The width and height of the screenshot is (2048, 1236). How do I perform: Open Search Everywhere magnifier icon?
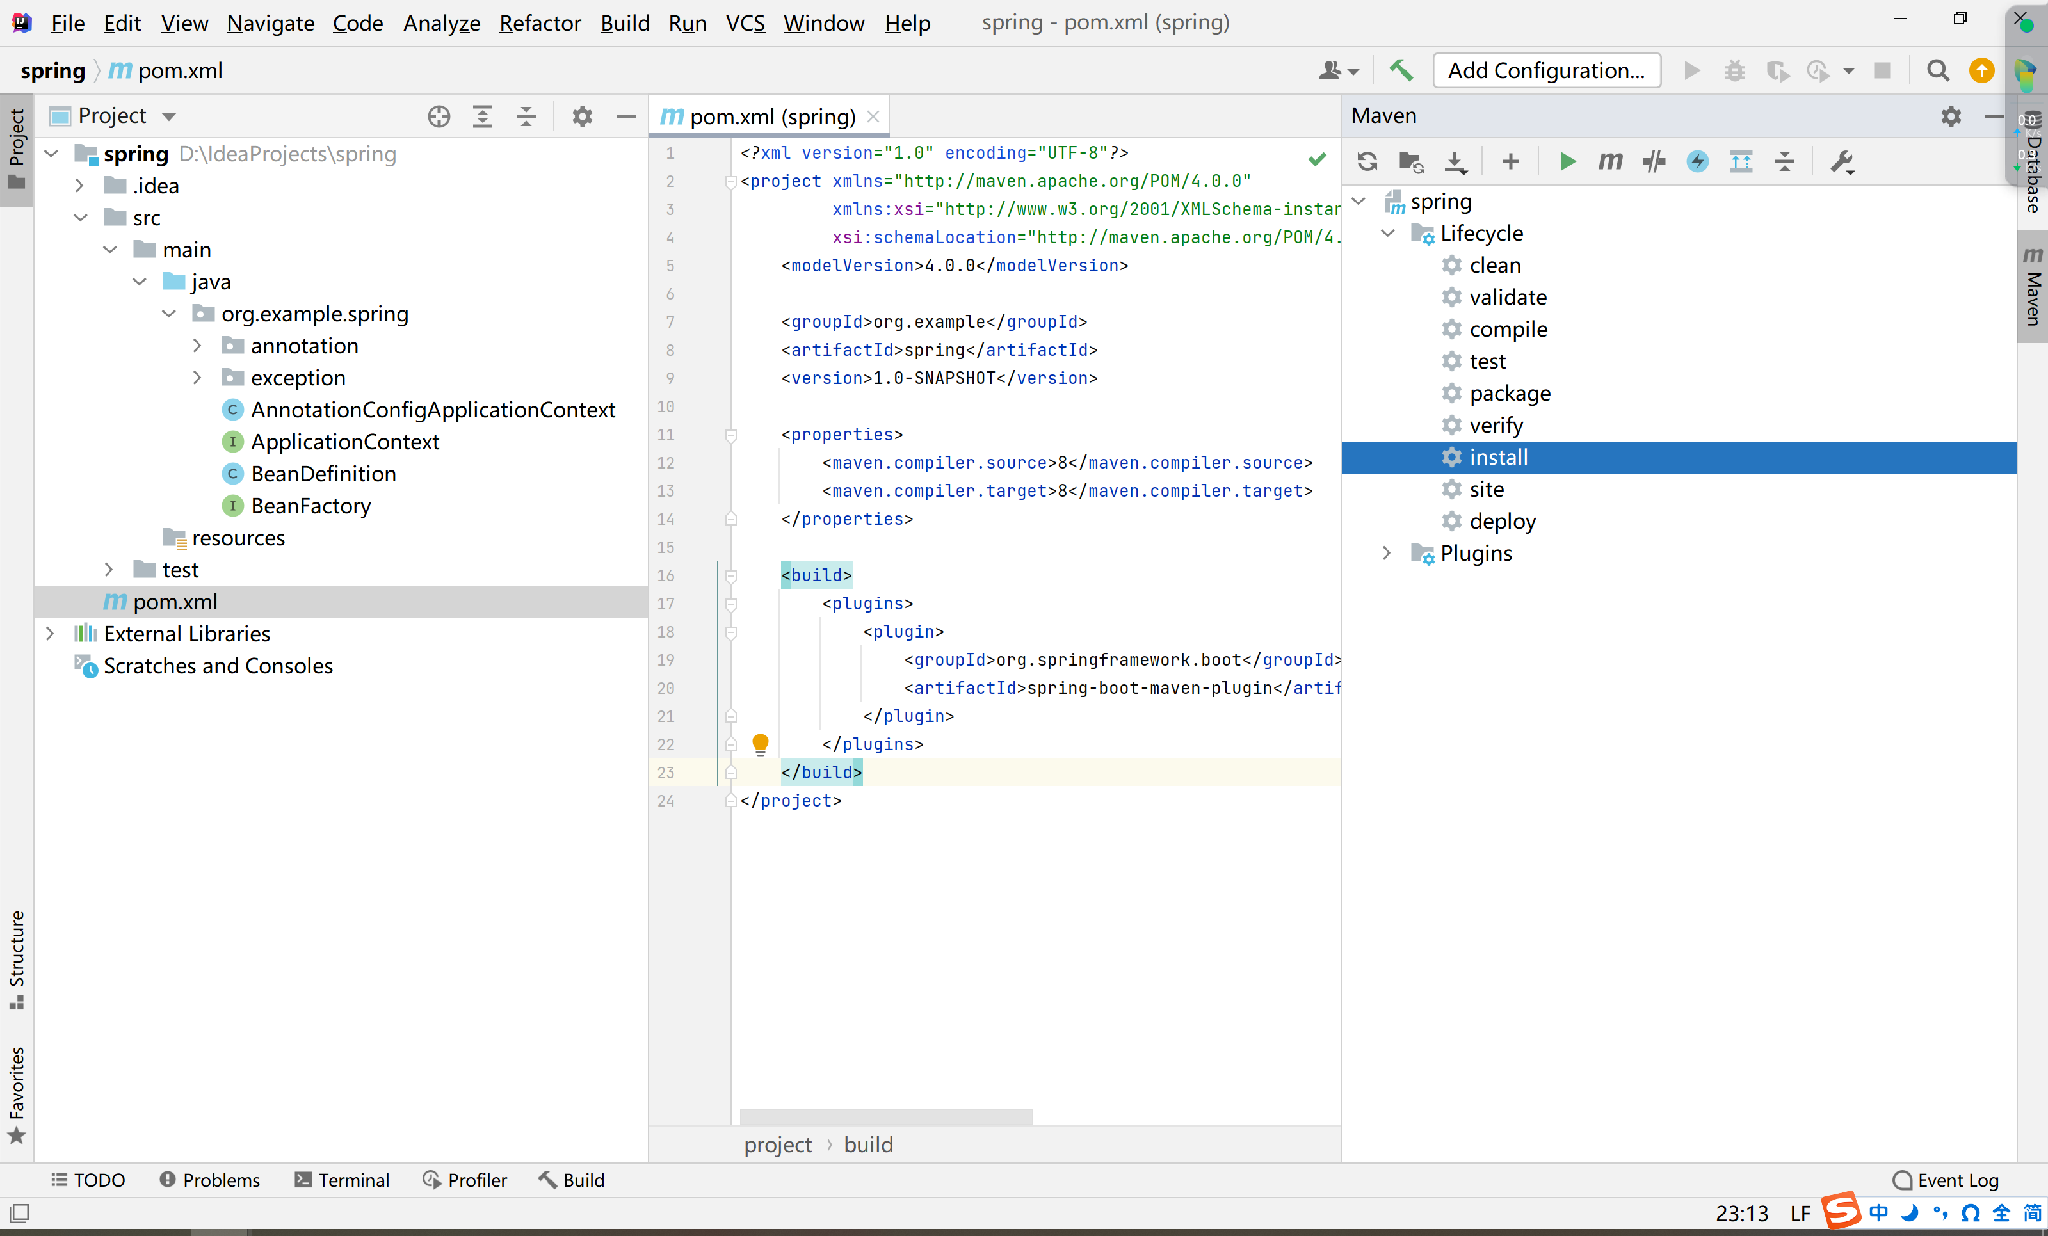[x=1937, y=70]
